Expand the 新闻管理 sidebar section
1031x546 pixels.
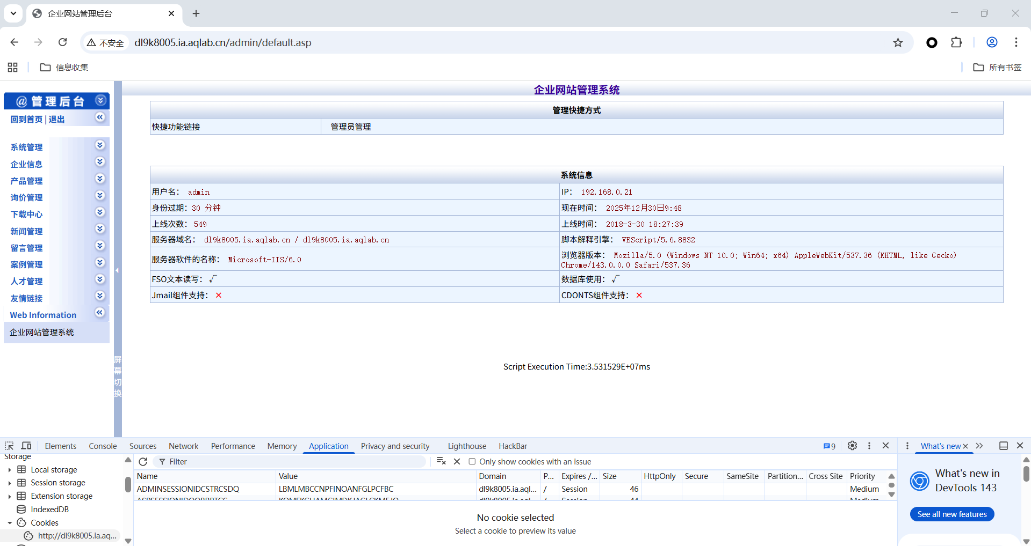tap(100, 229)
